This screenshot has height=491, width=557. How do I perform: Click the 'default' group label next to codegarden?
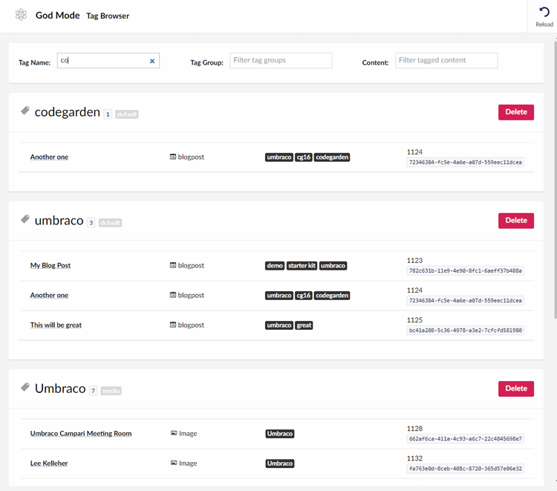(127, 114)
